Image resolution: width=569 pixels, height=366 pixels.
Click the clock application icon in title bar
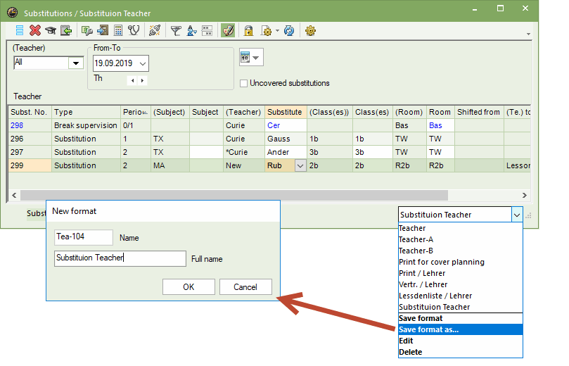(x=13, y=13)
